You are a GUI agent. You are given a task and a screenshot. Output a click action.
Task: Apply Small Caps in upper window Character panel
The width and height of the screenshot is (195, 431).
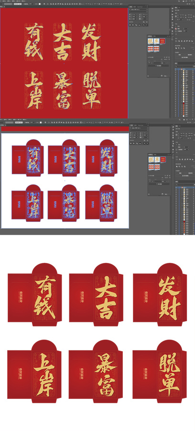tap(133, 25)
